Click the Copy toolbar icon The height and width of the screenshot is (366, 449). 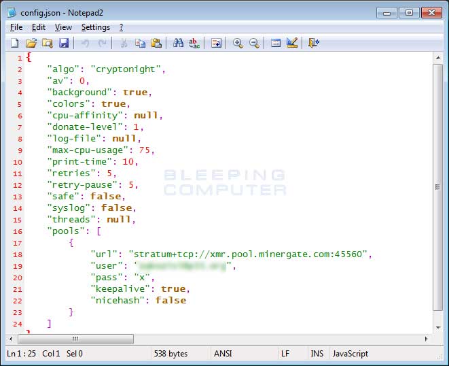[140, 43]
